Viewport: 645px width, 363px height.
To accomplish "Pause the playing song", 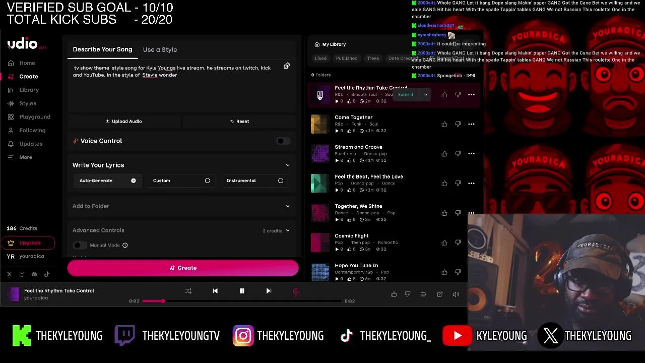I will point(242,291).
